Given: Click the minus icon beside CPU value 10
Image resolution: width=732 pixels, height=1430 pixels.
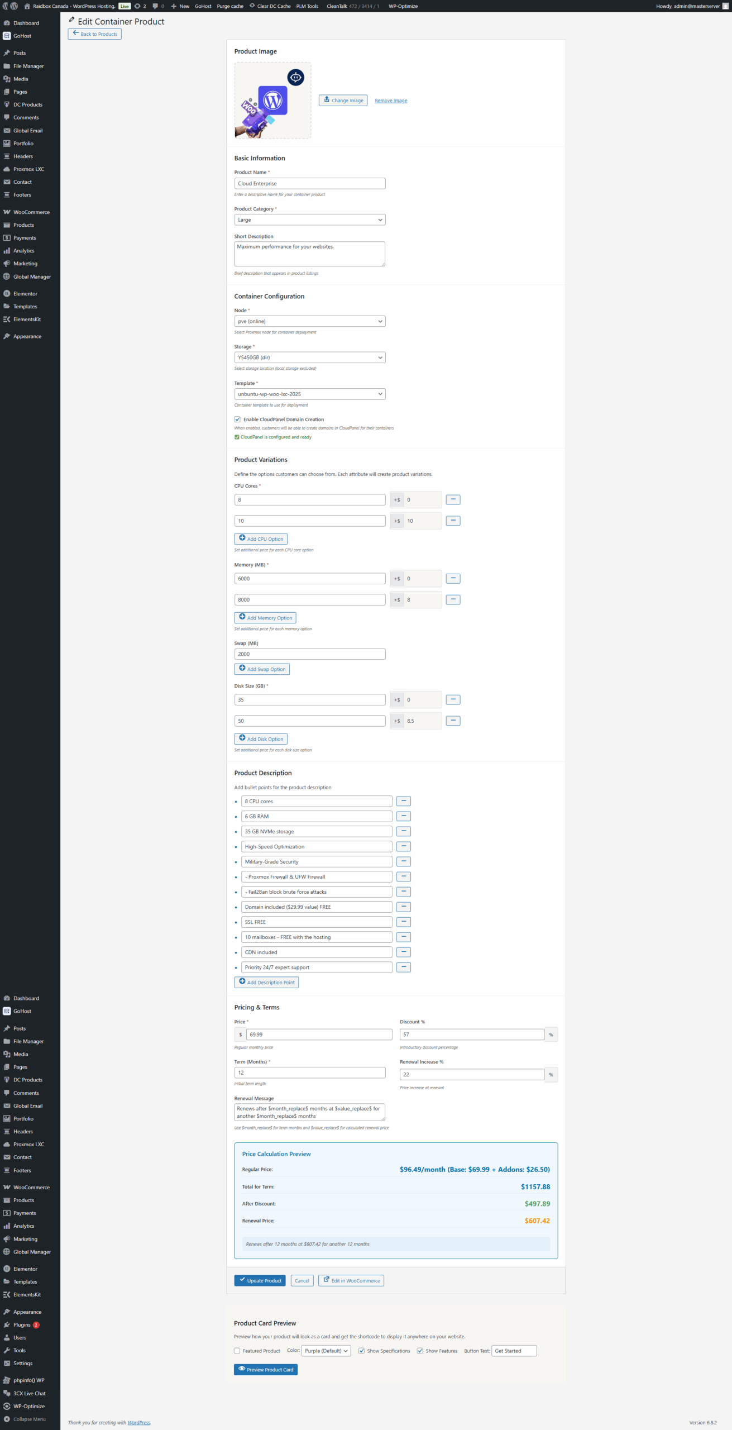Looking at the screenshot, I should click(453, 521).
